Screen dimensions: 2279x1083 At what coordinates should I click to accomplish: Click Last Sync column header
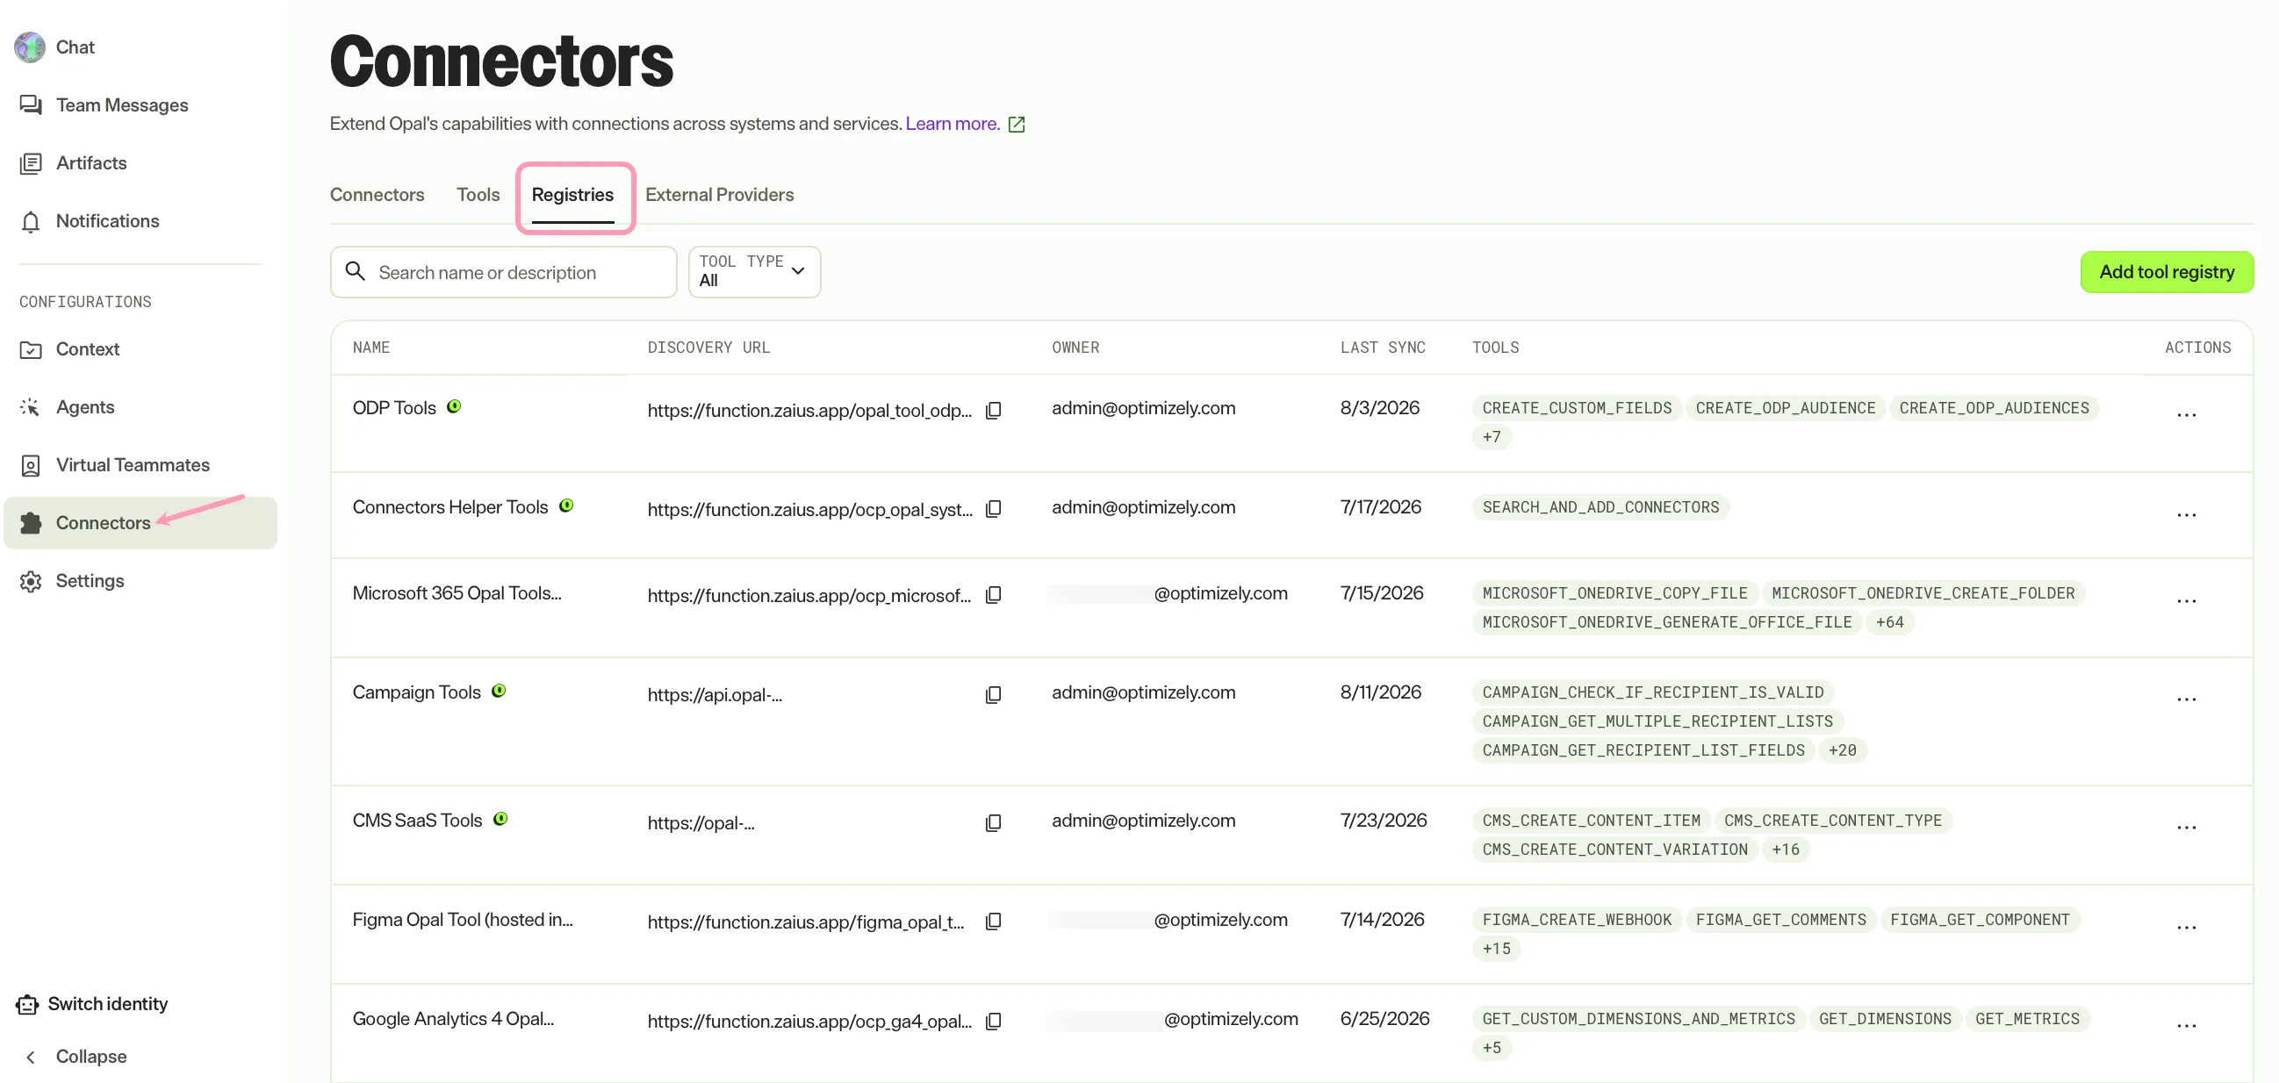(x=1382, y=348)
